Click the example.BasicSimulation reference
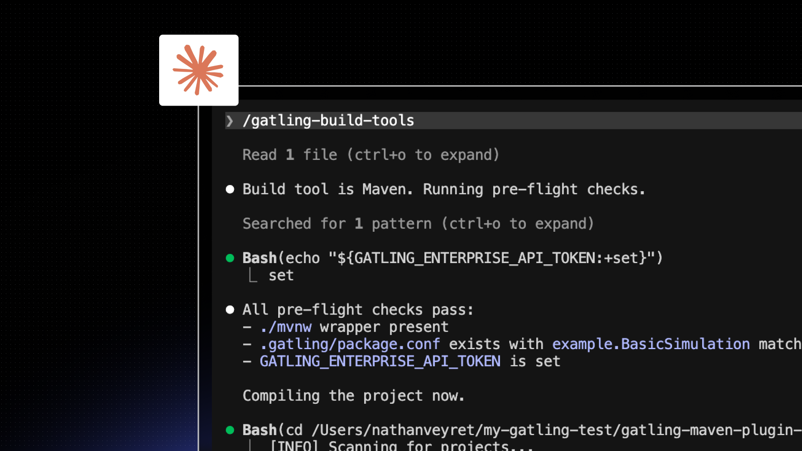The height and width of the screenshot is (451, 802). 651,344
